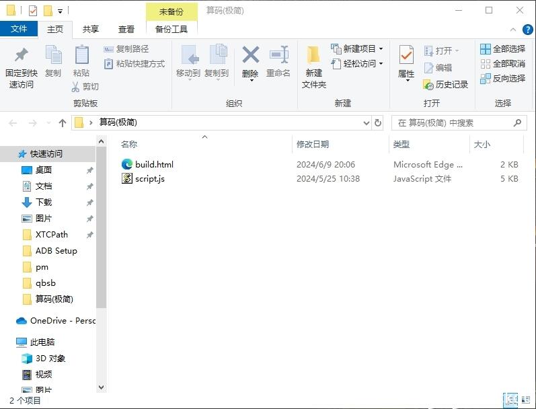Open the Properties (属性) icon
The height and width of the screenshot is (409, 536).
pos(406,55)
